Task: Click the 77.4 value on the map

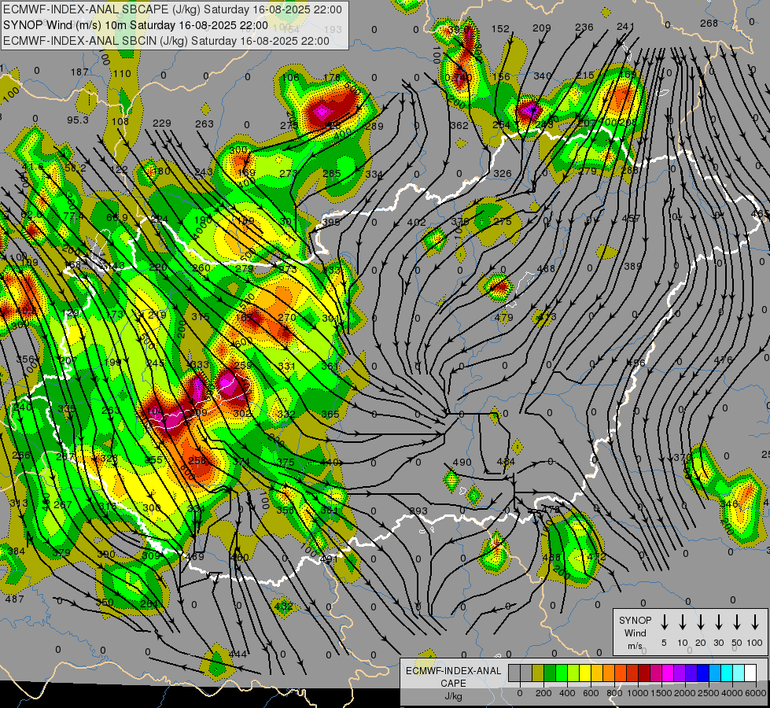Action: (74, 216)
